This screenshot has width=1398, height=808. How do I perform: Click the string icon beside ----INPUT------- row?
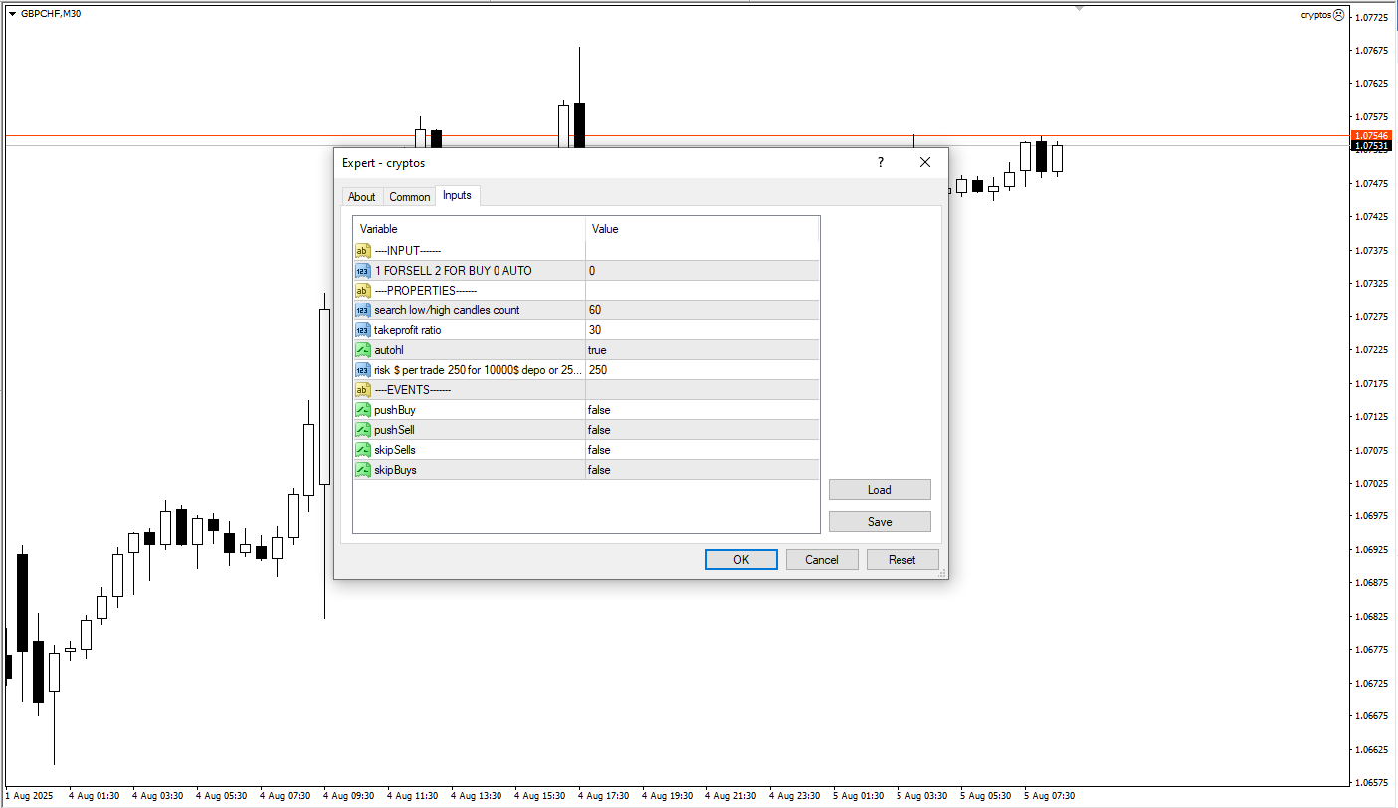point(363,251)
